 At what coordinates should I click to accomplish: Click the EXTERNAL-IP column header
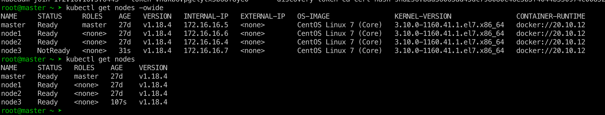click(263, 16)
